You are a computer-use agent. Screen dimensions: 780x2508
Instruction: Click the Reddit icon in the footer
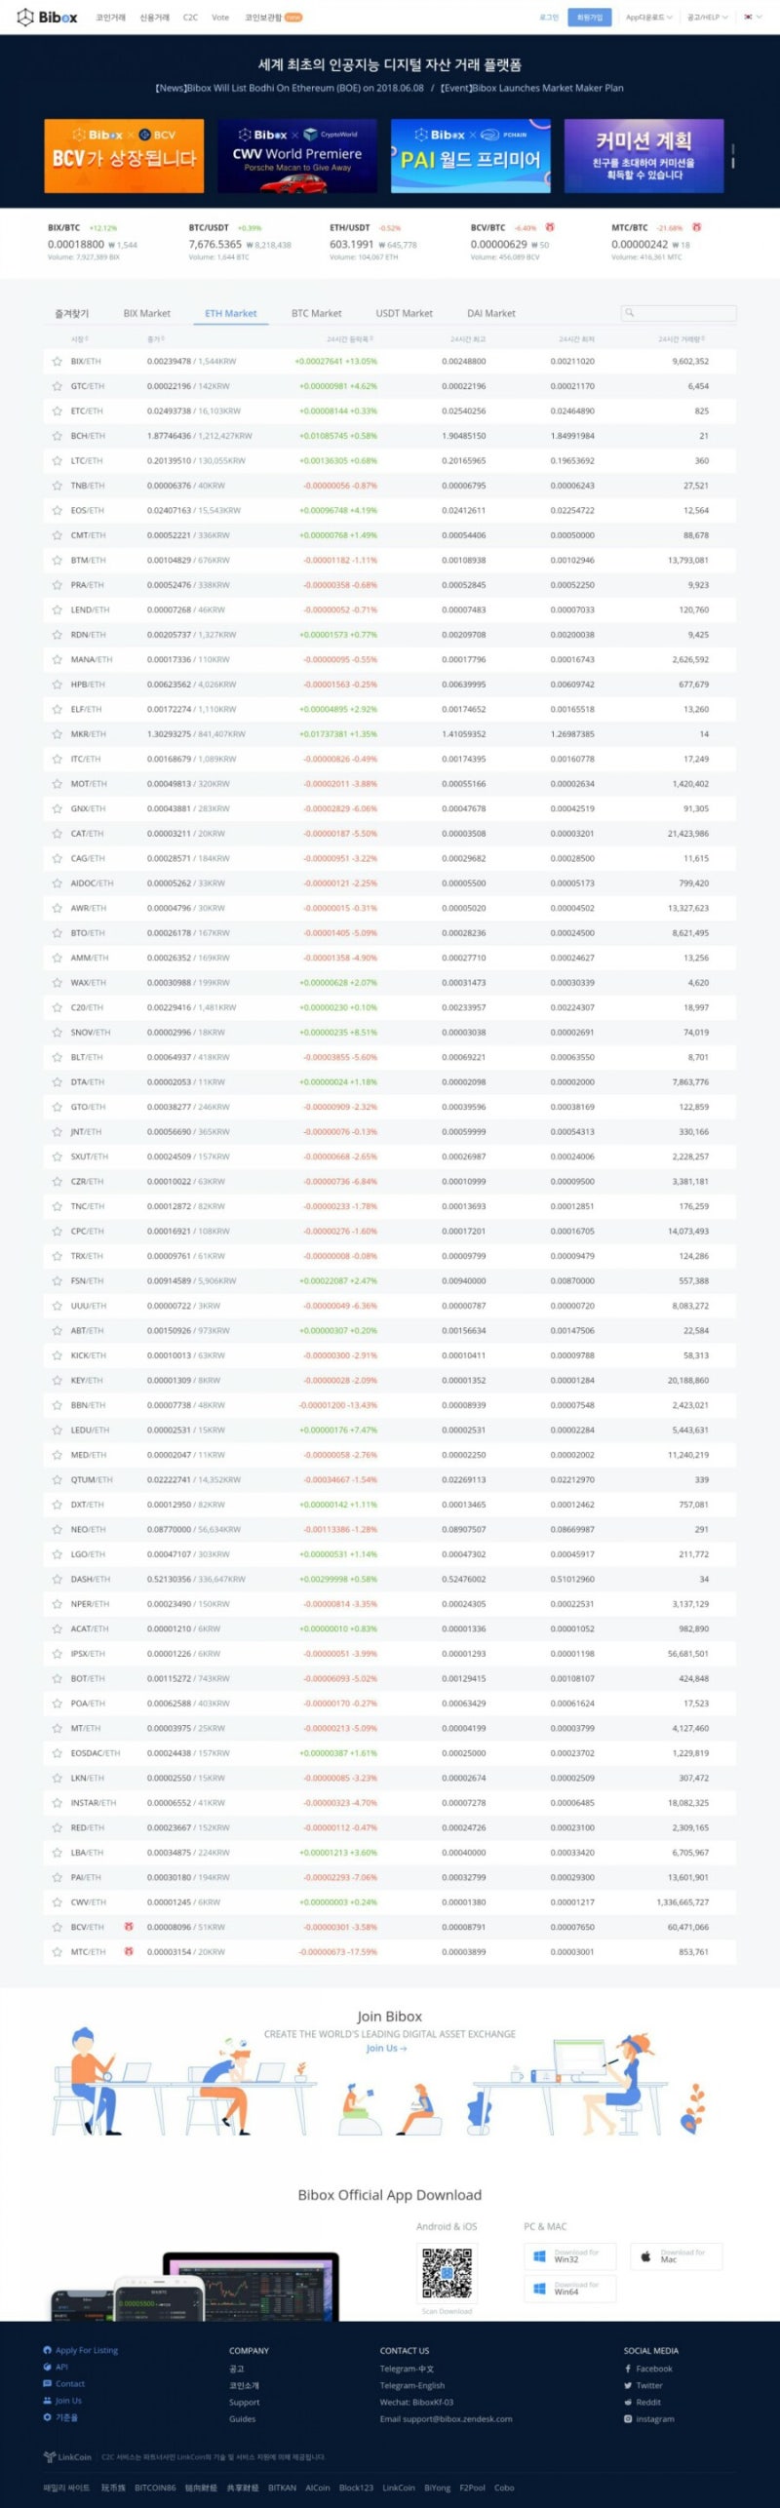click(628, 2402)
